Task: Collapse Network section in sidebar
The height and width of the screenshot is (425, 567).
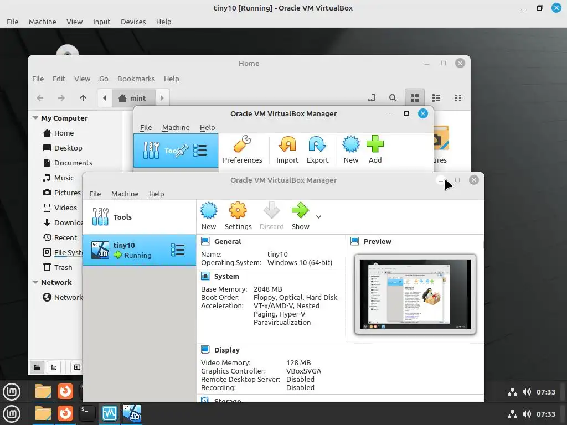Action: [x=35, y=282]
